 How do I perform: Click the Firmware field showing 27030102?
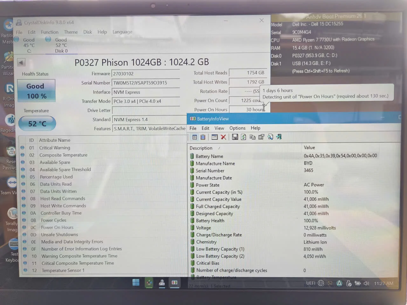click(x=146, y=74)
